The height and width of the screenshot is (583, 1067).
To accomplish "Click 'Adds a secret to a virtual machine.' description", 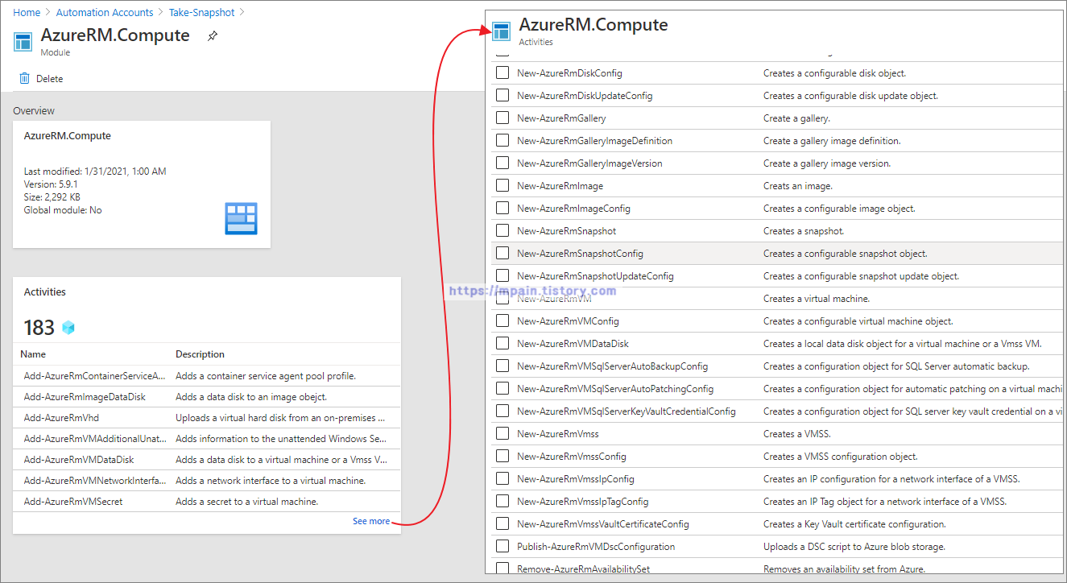I will tap(247, 502).
